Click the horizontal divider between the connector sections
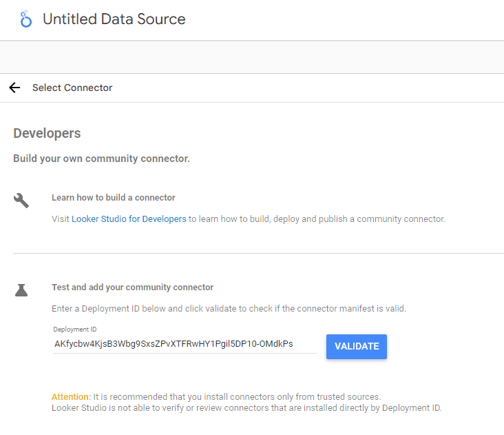The height and width of the screenshot is (435, 504). coord(252,253)
